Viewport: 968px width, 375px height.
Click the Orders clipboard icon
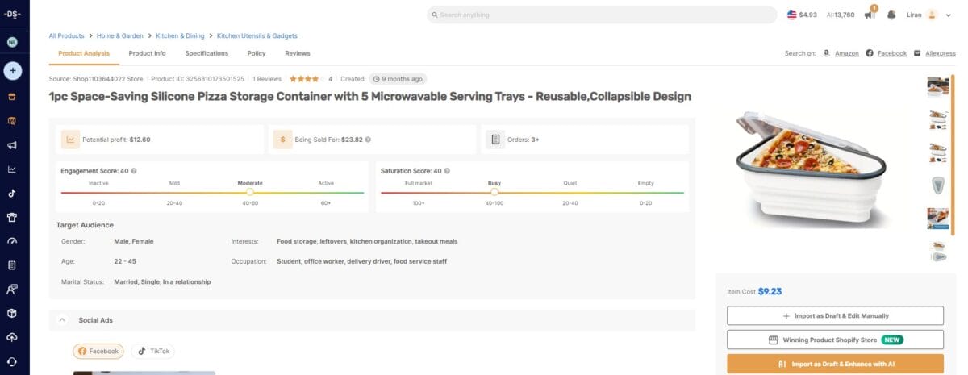495,140
